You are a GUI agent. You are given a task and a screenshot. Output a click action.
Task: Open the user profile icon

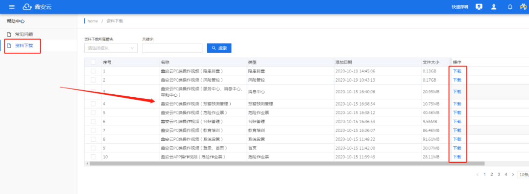coord(494,7)
